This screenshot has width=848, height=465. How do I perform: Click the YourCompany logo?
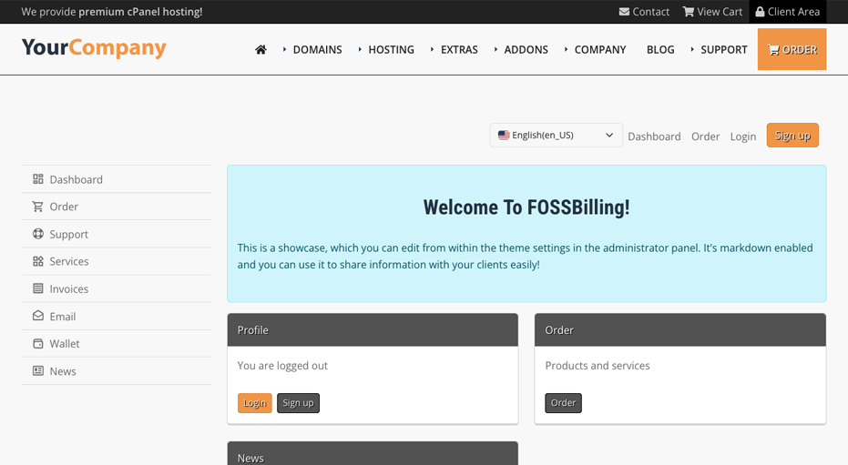click(94, 48)
